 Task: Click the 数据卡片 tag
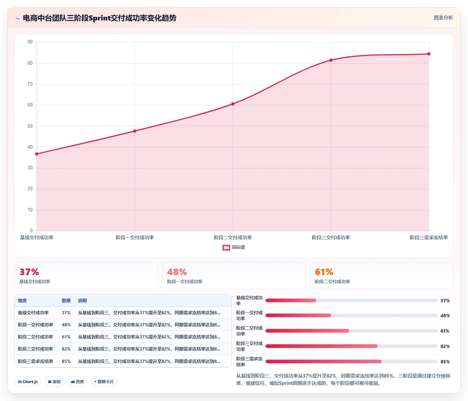coord(104,382)
